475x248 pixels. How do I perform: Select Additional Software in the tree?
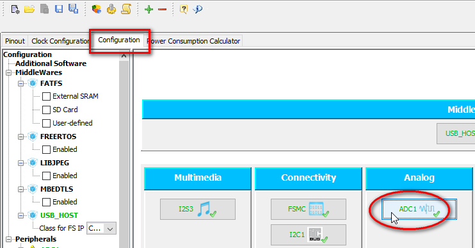[51, 63]
